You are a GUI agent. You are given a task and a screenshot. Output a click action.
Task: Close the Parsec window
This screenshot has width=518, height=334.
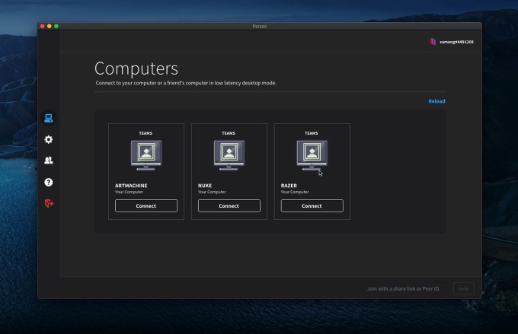click(43, 27)
